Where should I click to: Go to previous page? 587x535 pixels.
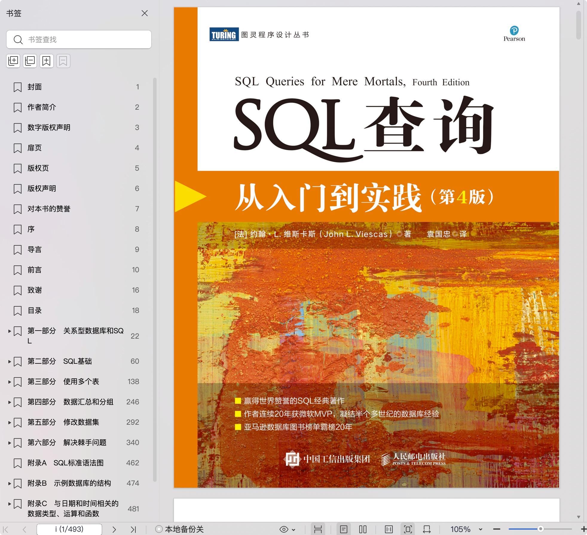click(25, 529)
